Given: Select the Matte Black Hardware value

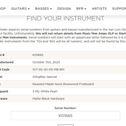Looking at the screenshot, I should pyautogui.click(x=49, y=99).
